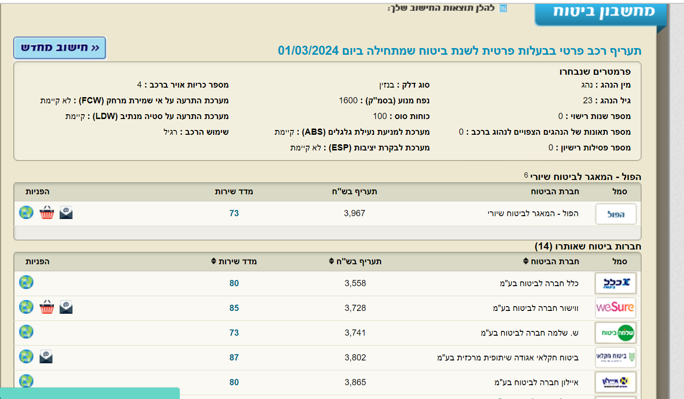This screenshot has width=684, height=399.
Task: Click the parameter גיל הנהג : 23
Action: pyautogui.click(x=607, y=100)
